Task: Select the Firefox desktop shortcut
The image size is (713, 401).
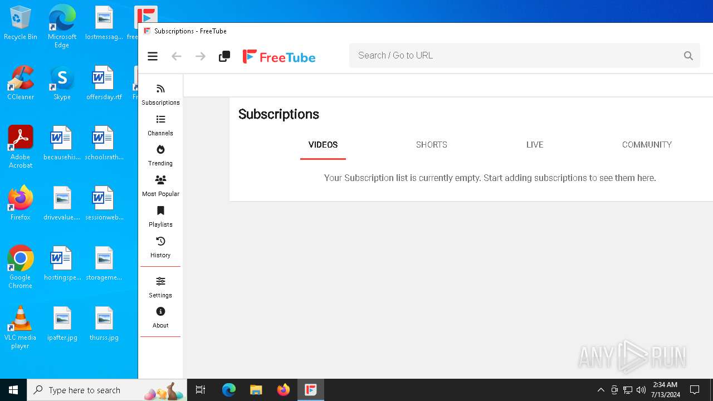Action: tap(21, 203)
